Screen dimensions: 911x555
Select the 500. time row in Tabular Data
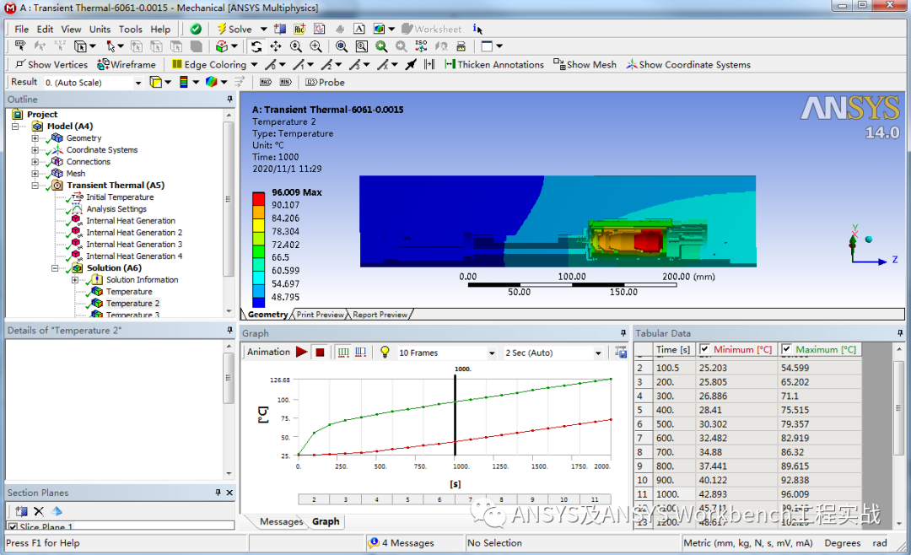(x=747, y=424)
